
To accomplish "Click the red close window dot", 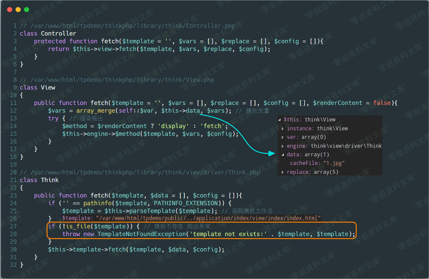I will point(10,10).
